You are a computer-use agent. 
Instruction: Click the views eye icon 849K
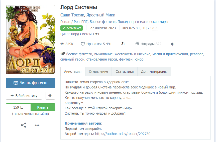pos(62,44)
